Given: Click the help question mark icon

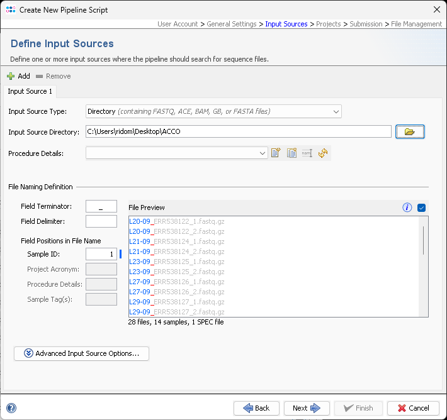Looking at the screenshot, I should tap(11, 408).
